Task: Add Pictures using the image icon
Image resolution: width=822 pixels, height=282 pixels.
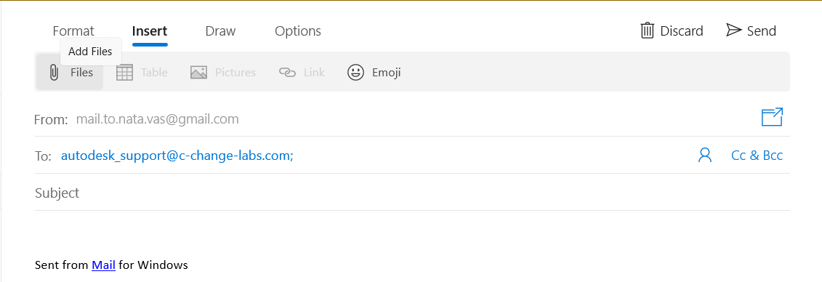Action: (x=198, y=73)
